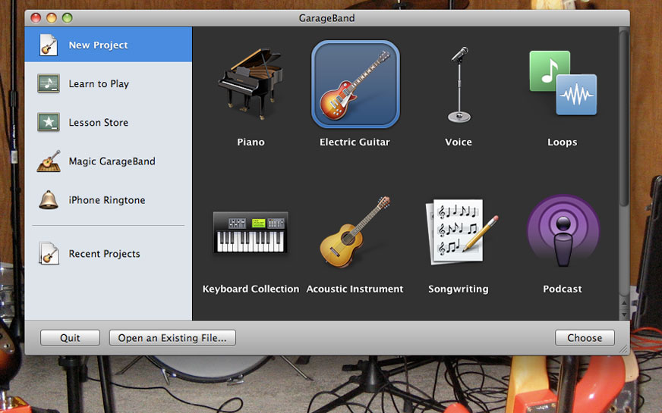The width and height of the screenshot is (662, 413).
Task: Click Open an Existing File button
Action: tap(172, 338)
